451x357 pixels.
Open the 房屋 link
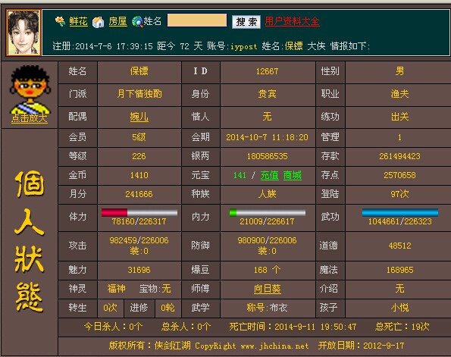(x=117, y=21)
